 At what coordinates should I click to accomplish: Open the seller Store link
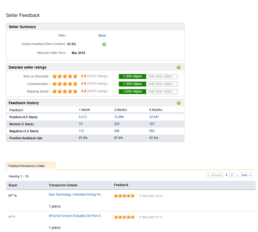click(x=102, y=36)
